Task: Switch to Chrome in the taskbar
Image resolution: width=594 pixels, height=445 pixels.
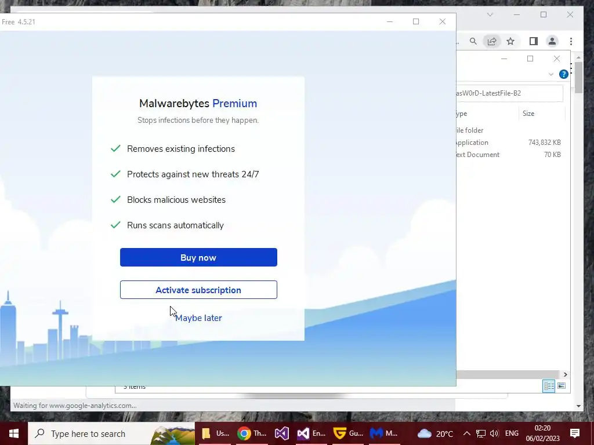Action: 252,433
